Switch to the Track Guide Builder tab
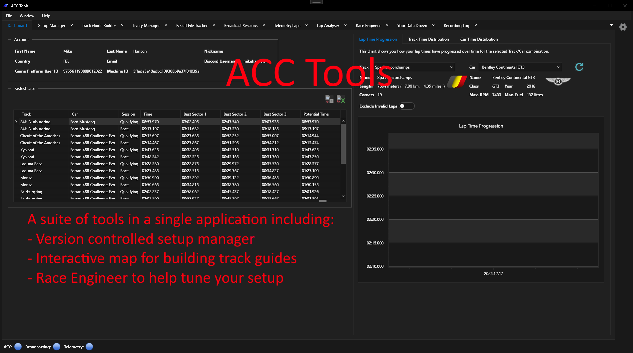This screenshot has height=353, width=633. click(99, 25)
